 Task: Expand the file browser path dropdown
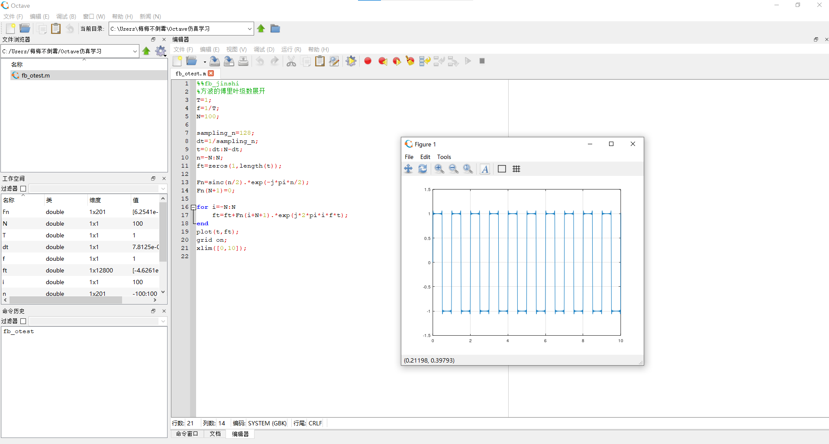tap(135, 51)
